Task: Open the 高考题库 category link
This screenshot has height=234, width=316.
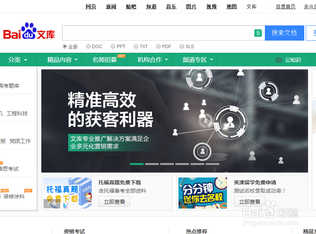Action: point(9,86)
